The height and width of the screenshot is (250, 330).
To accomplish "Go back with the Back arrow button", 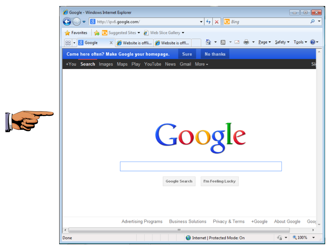I will coord(67,21).
